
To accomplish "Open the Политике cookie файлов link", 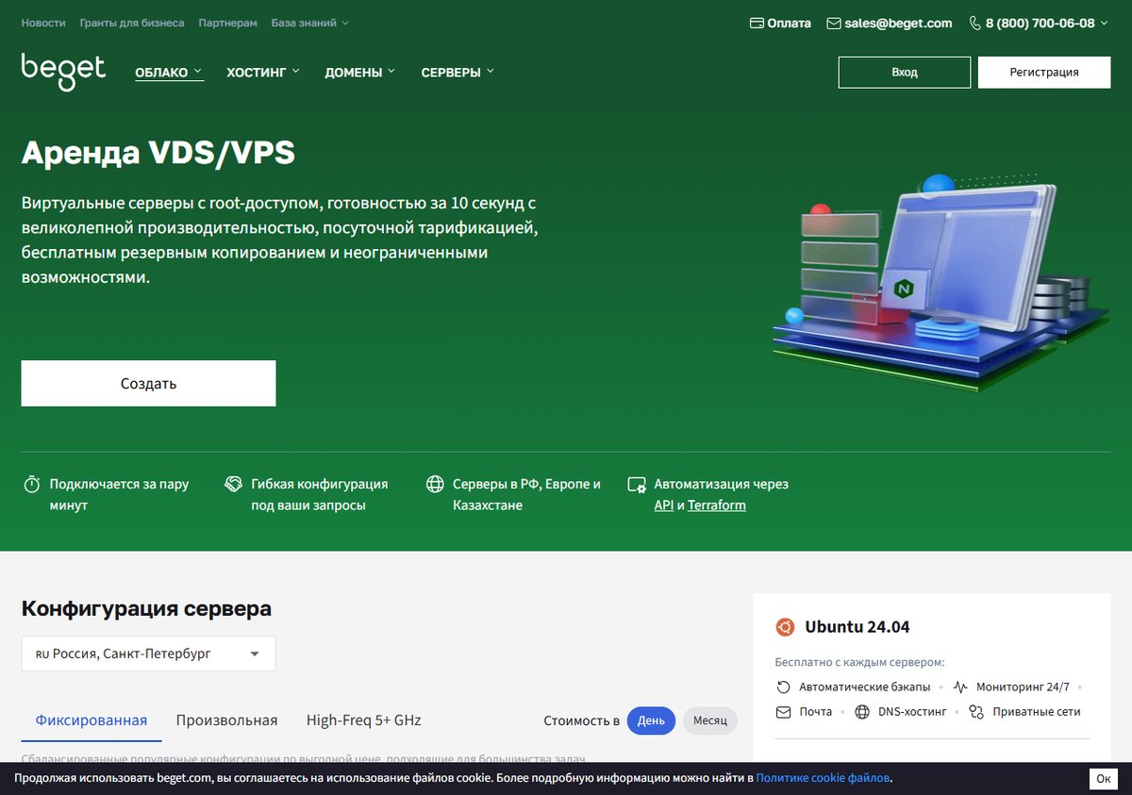I will click(823, 779).
